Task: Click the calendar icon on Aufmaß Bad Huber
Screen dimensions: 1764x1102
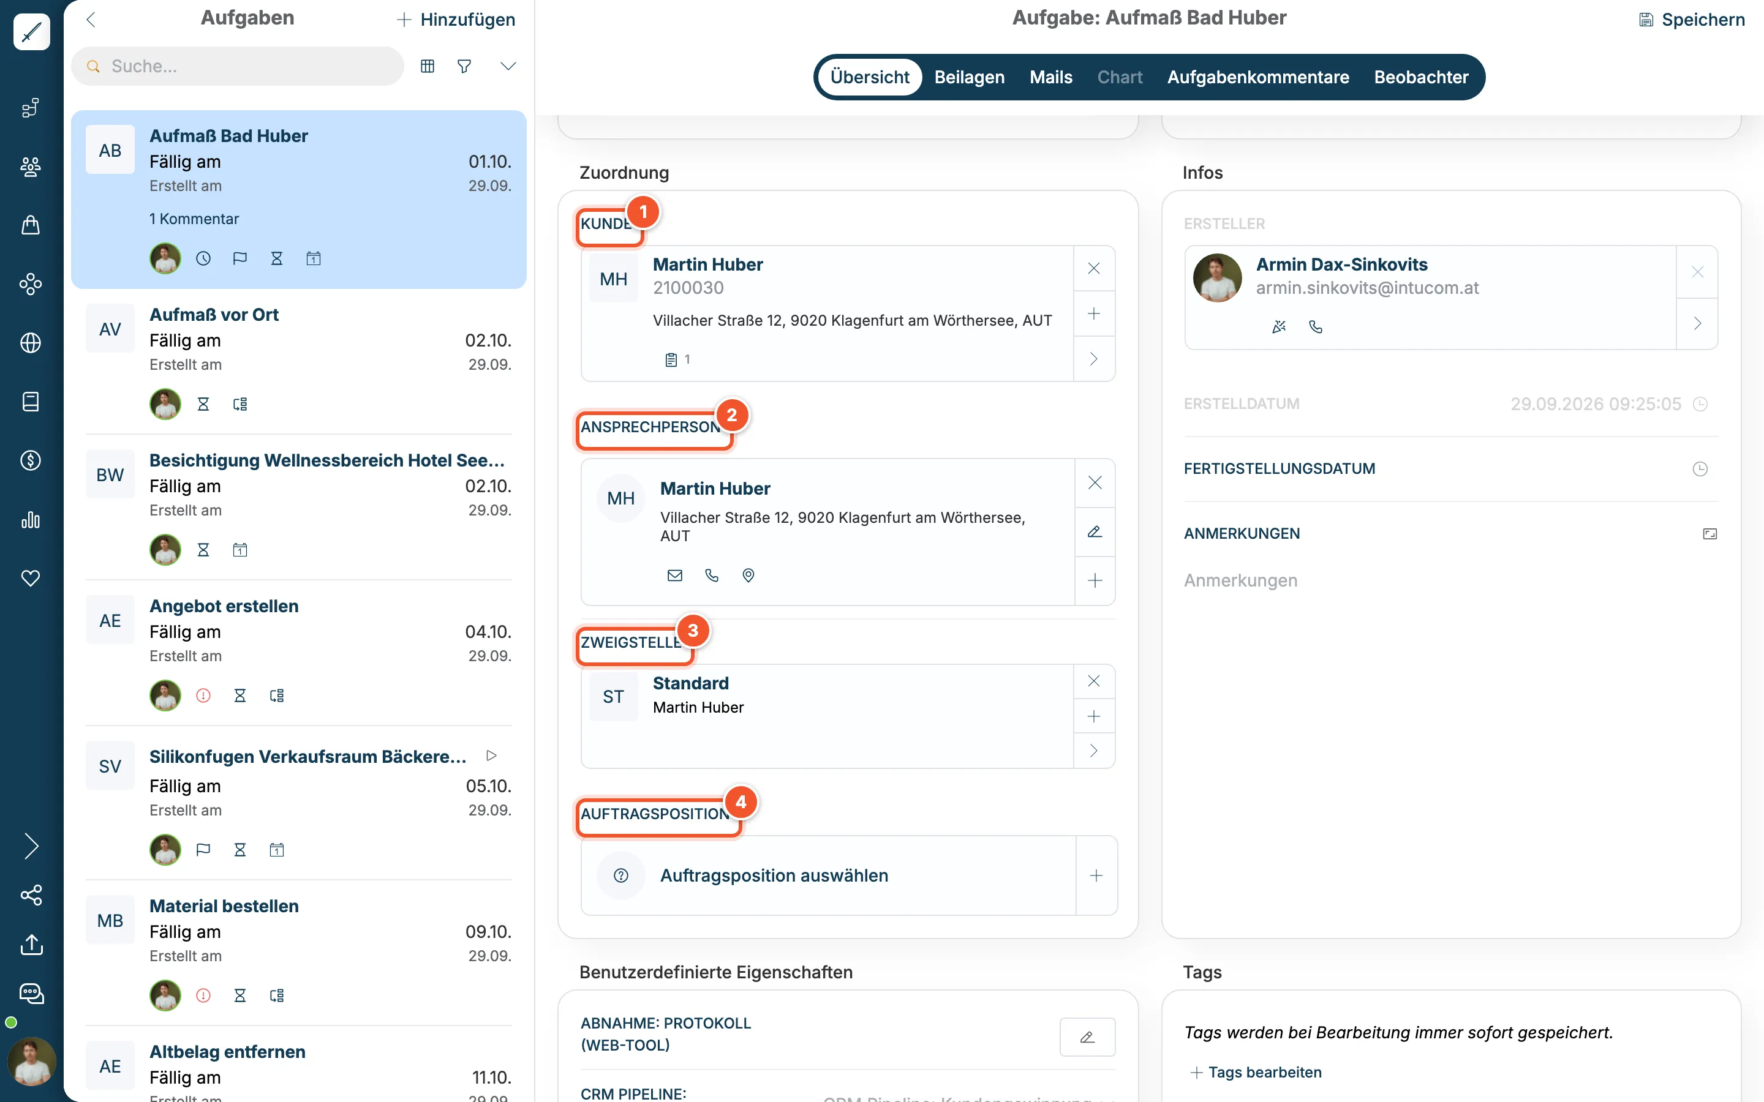Action: [314, 259]
